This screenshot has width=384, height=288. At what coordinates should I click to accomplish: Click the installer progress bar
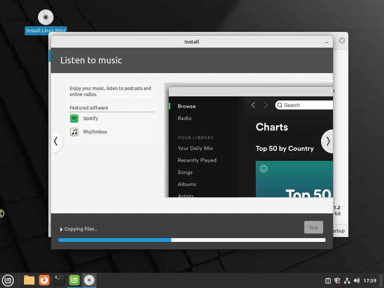coord(192,240)
